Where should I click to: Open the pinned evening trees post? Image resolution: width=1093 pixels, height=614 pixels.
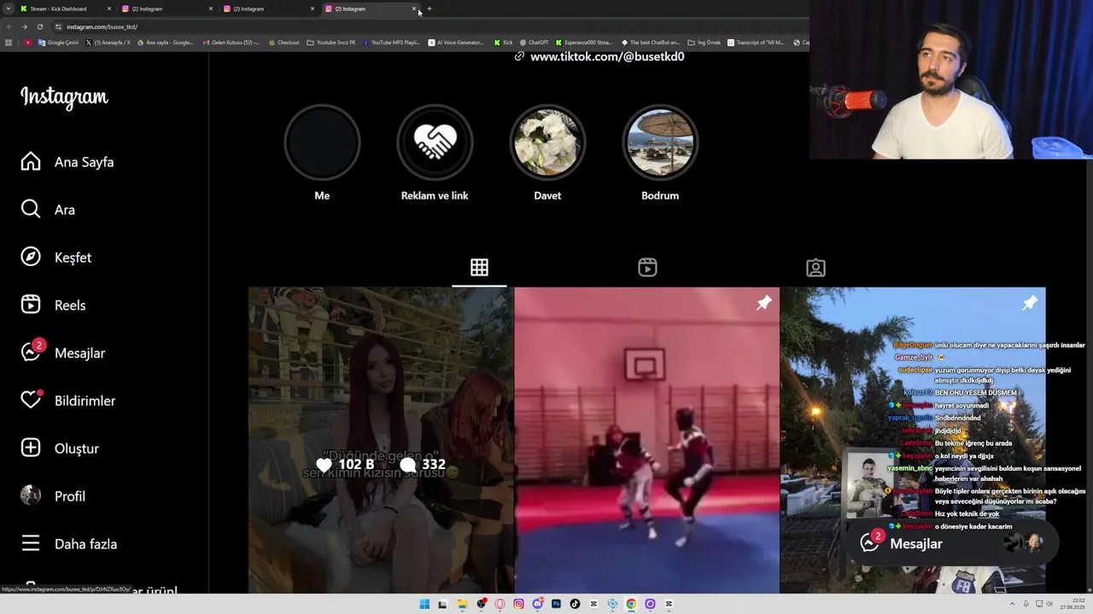pyautogui.click(x=912, y=440)
